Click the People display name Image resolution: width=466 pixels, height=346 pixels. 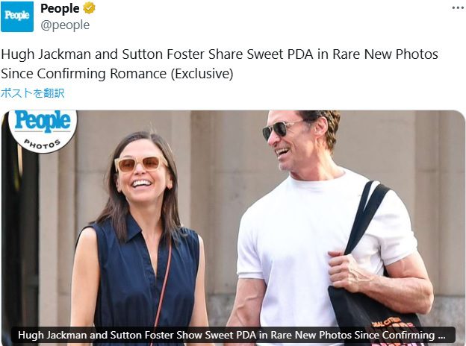pos(60,9)
